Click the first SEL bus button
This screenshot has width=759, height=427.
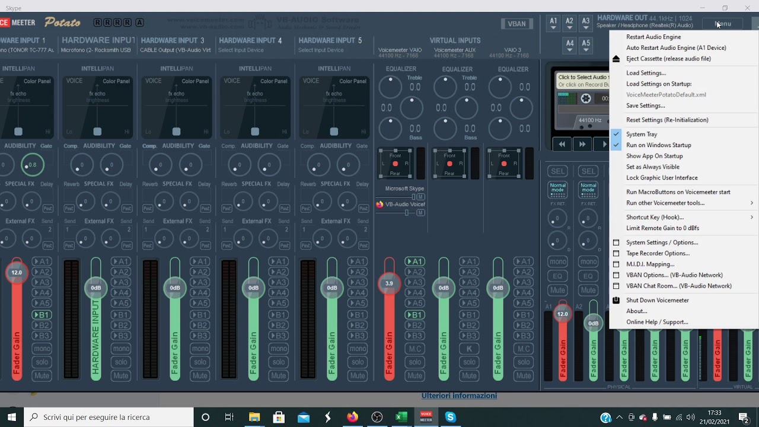point(558,171)
